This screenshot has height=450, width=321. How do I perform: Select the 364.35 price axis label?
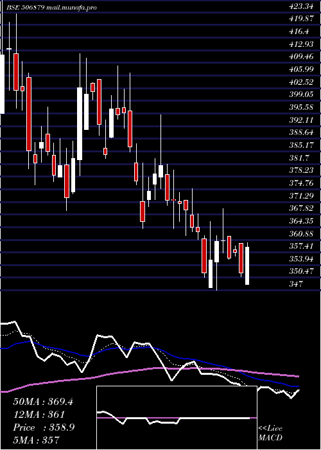click(301, 221)
